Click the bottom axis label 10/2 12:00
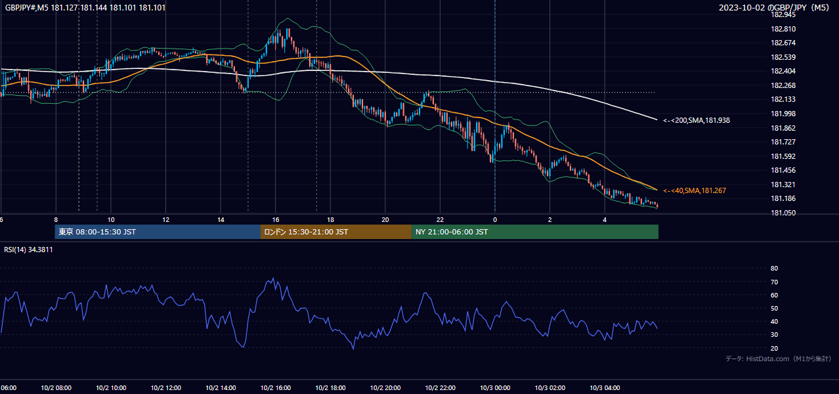Image resolution: width=839 pixels, height=394 pixels. [166, 388]
